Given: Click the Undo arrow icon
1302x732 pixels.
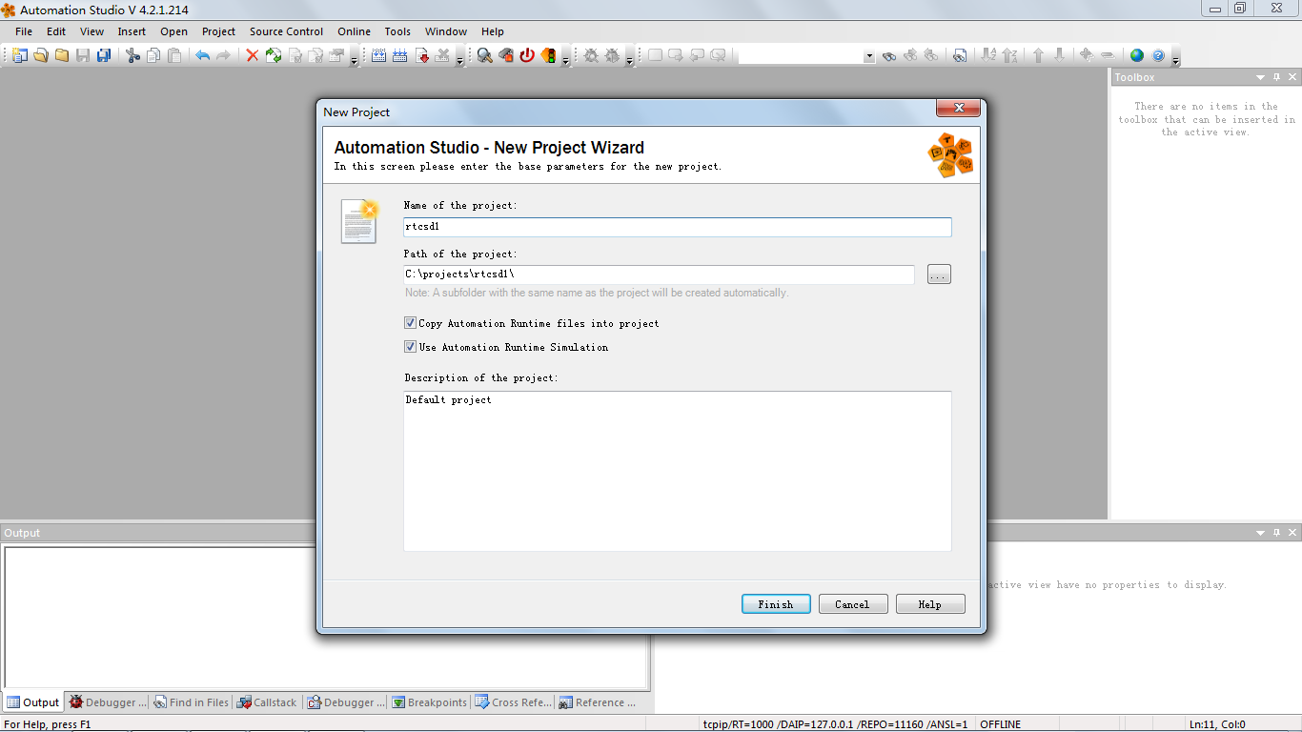Looking at the screenshot, I should (x=202, y=55).
